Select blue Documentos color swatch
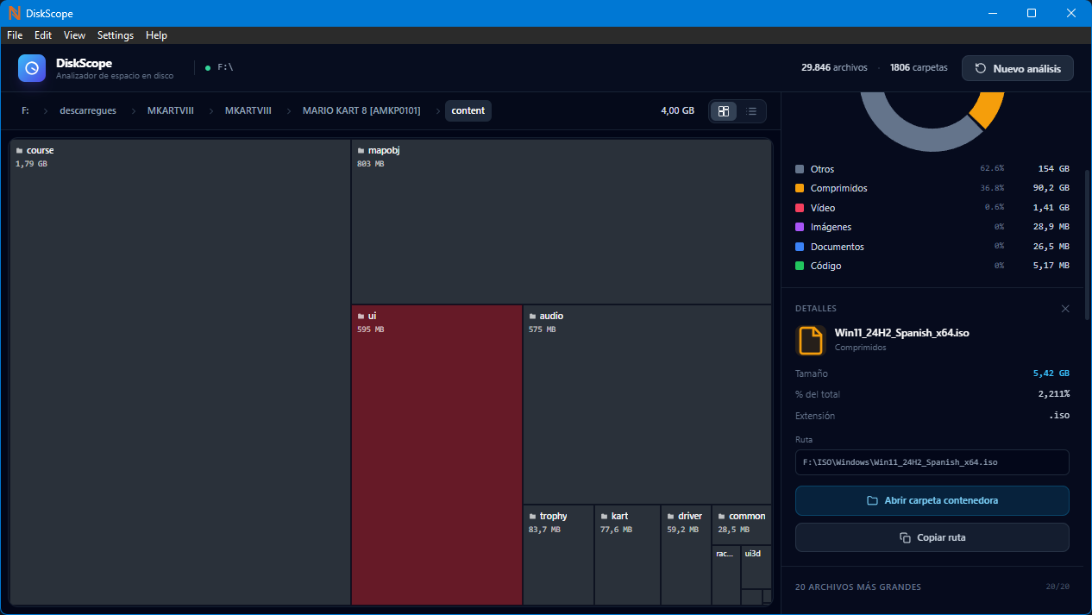The width and height of the screenshot is (1092, 615). (800, 247)
